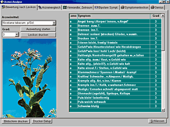The height and width of the screenshot is (127, 170).
Task: Select row Müdigk./ Ermüden schnell
Action: [x=116, y=89]
